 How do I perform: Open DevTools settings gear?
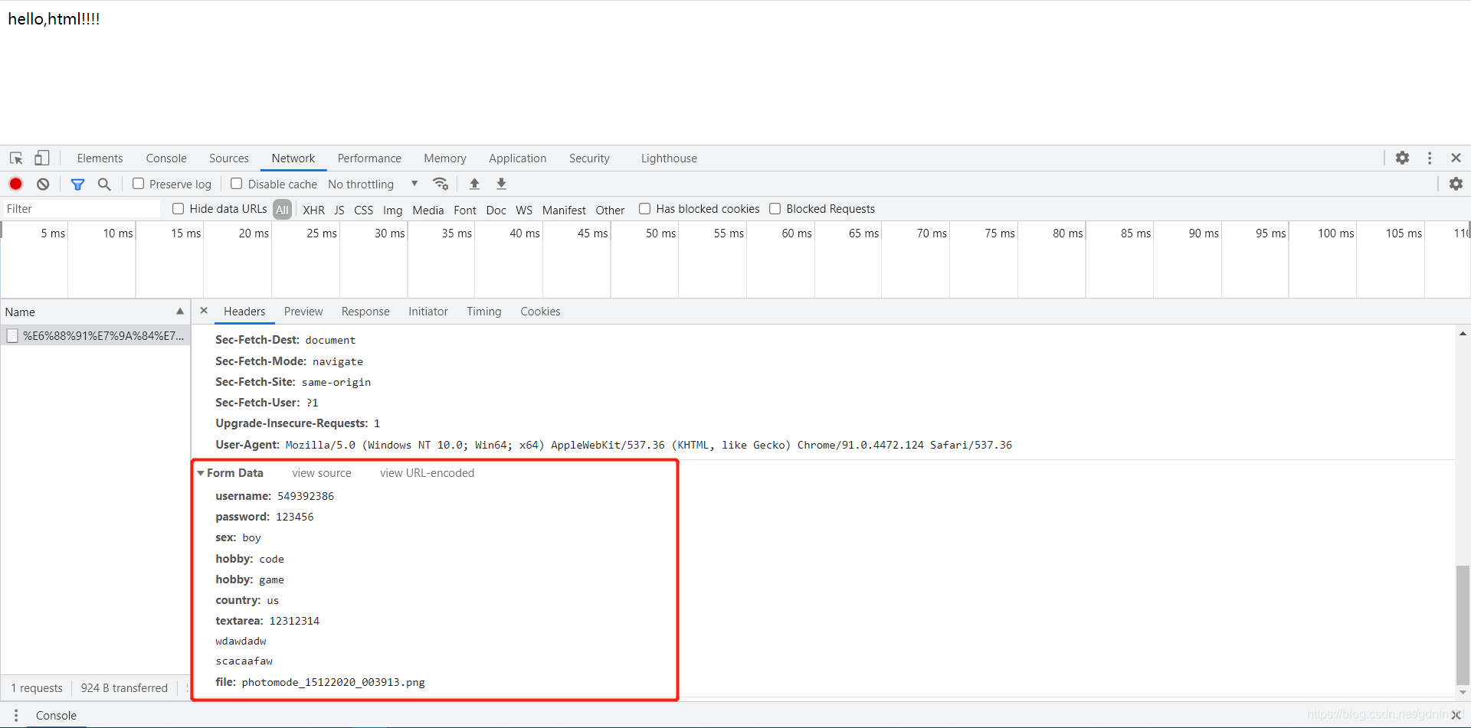pyautogui.click(x=1402, y=158)
